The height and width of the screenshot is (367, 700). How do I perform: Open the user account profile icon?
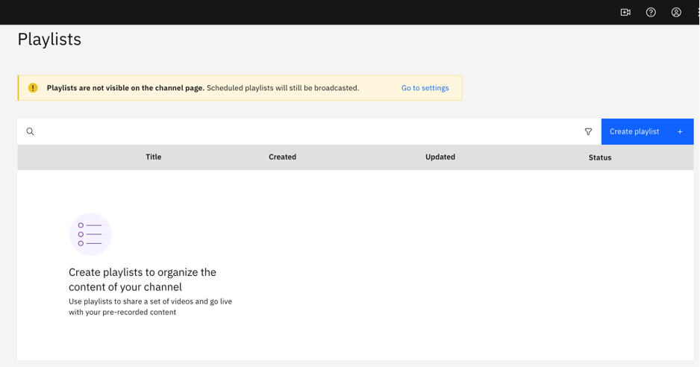point(676,13)
